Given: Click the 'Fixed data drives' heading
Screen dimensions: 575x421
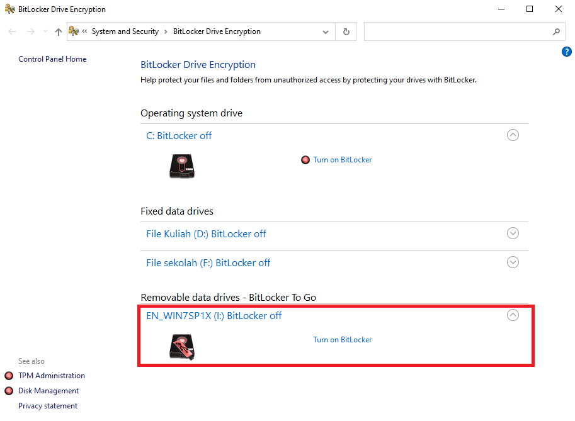Looking at the screenshot, I should pyautogui.click(x=177, y=211).
